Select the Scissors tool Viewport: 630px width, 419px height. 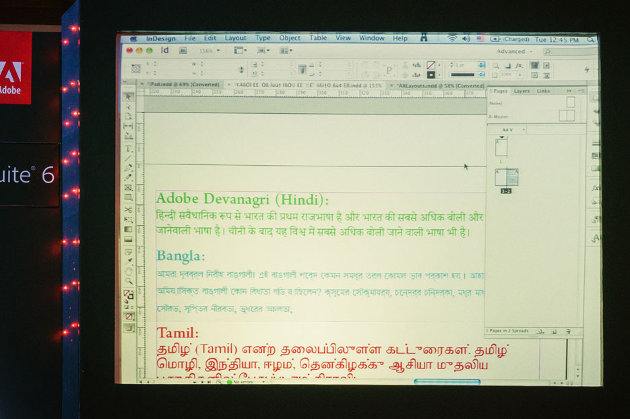(x=128, y=209)
